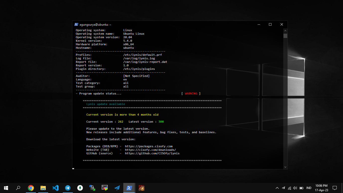Click the terminal title bar text agungsurya@ubuntu
343x193 pixels.
click(x=95, y=25)
